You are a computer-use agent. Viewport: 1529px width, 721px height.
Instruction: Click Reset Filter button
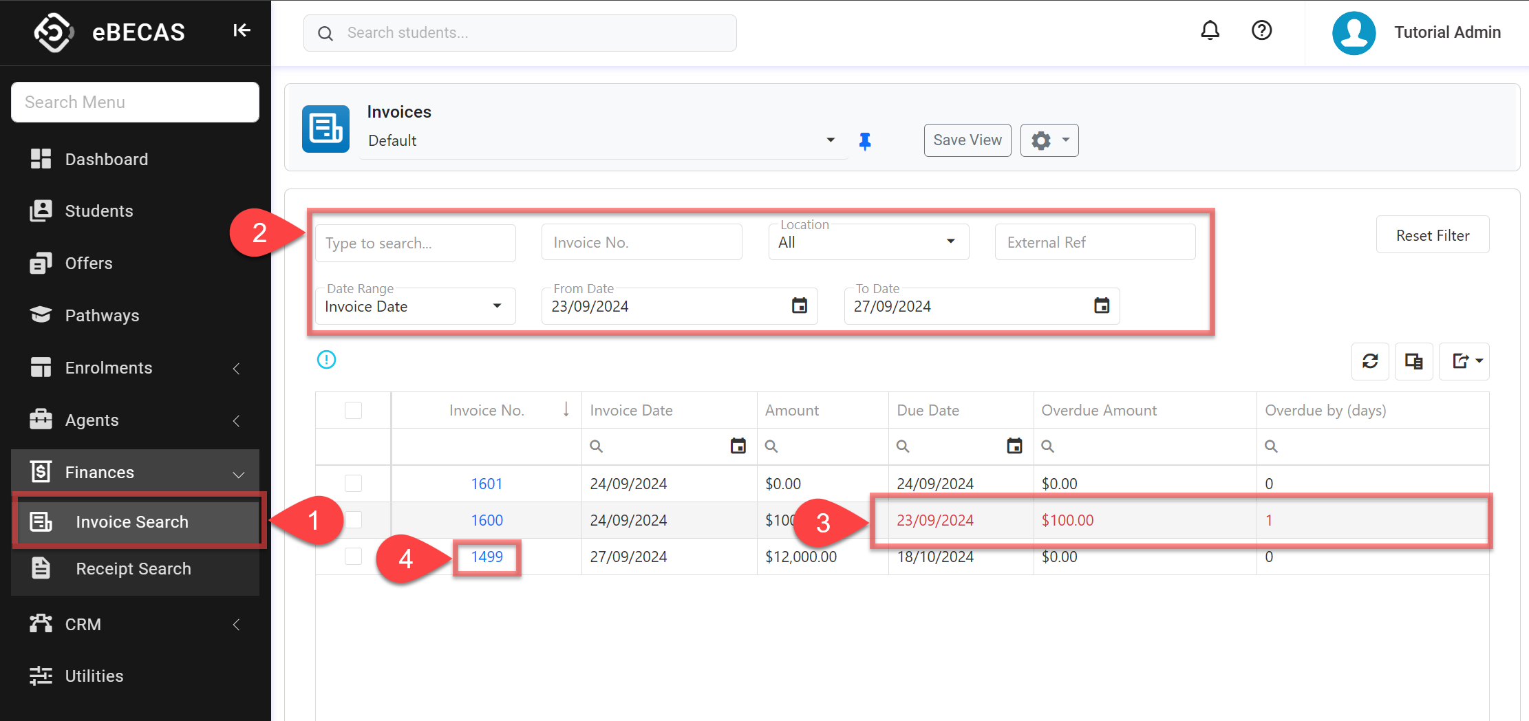1433,235
